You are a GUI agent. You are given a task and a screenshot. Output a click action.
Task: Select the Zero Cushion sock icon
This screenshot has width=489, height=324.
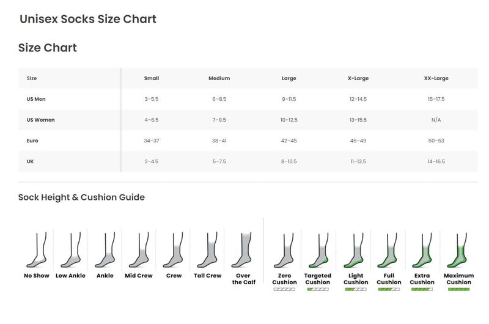pyautogui.click(x=284, y=251)
